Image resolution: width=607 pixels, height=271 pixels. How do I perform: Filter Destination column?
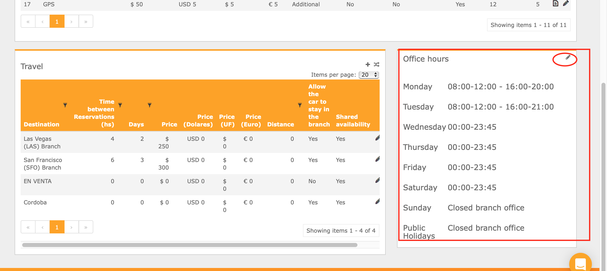tap(65, 105)
